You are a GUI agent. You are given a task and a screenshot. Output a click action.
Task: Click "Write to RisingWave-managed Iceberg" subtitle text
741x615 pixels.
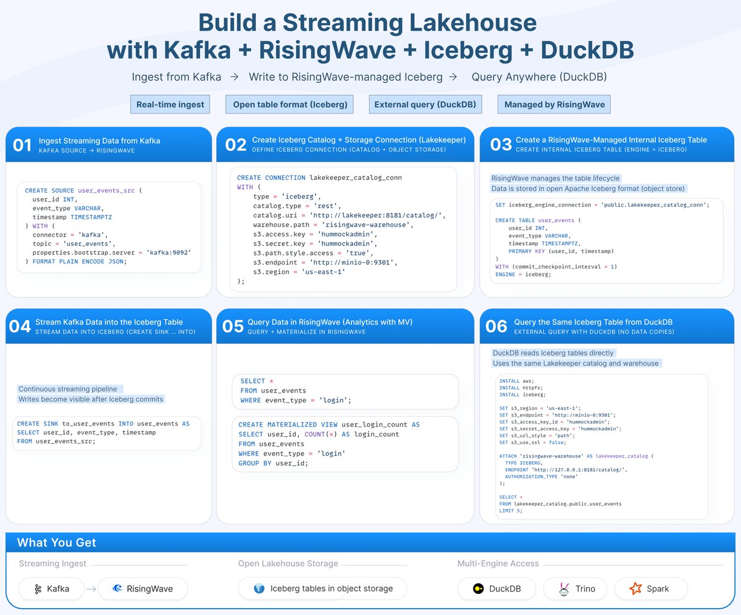pos(345,77)
